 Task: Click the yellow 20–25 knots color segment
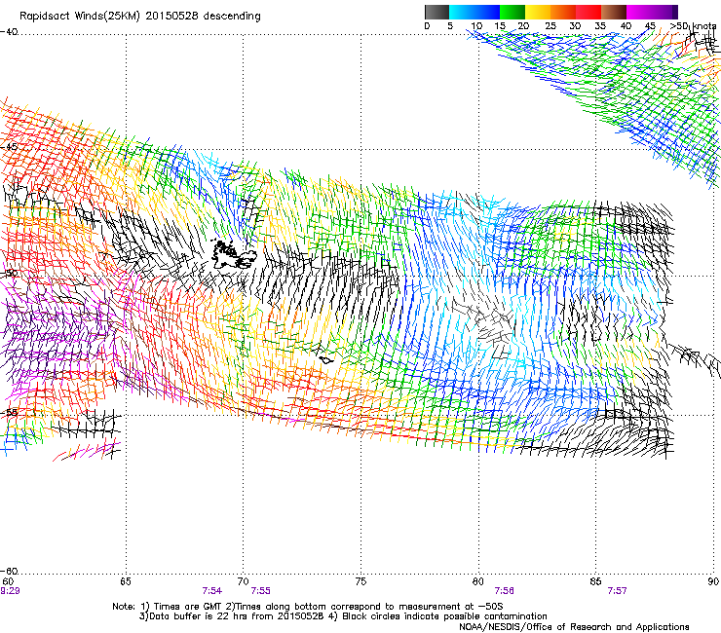[538, 12]
